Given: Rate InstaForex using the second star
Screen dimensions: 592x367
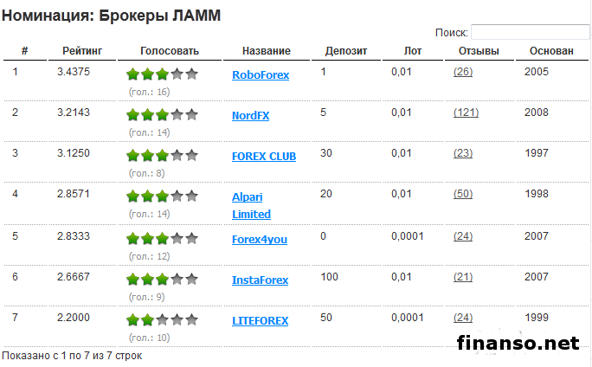Looking at the screenshot, I should (x=148, y=280).
